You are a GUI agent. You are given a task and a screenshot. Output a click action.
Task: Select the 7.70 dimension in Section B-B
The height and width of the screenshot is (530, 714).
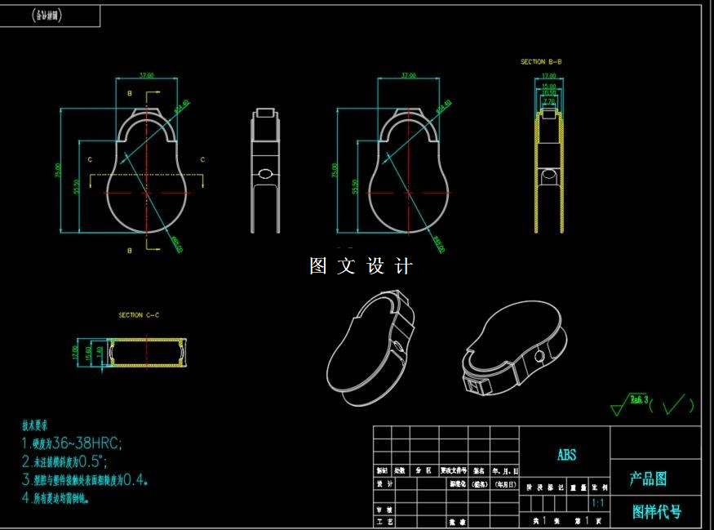point(549,101)
